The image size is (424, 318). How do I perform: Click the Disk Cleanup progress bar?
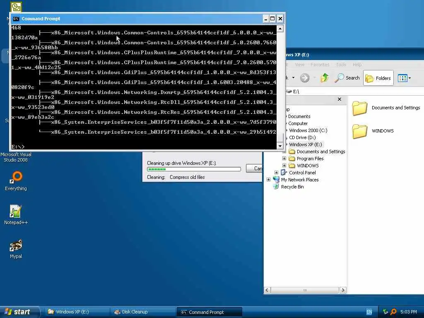click(194, 169)
